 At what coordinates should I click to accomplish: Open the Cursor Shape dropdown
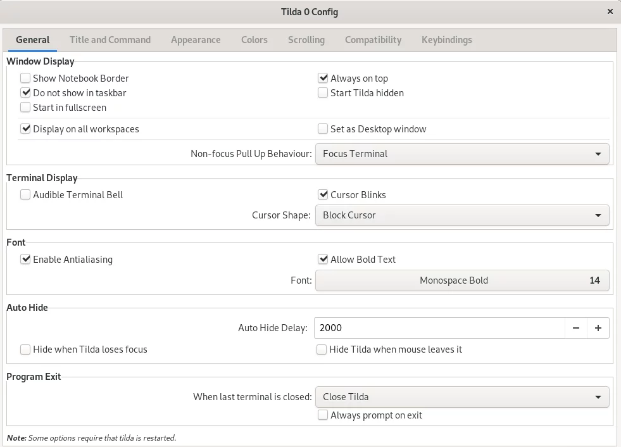click(x=462, y=215)
